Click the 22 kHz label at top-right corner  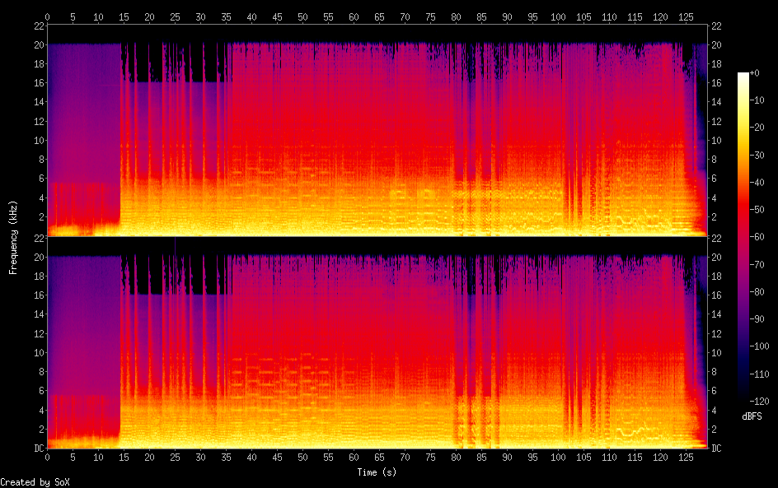(x=716, y=26)
